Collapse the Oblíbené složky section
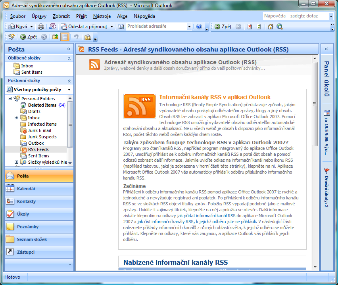 [x=69, y=58]
